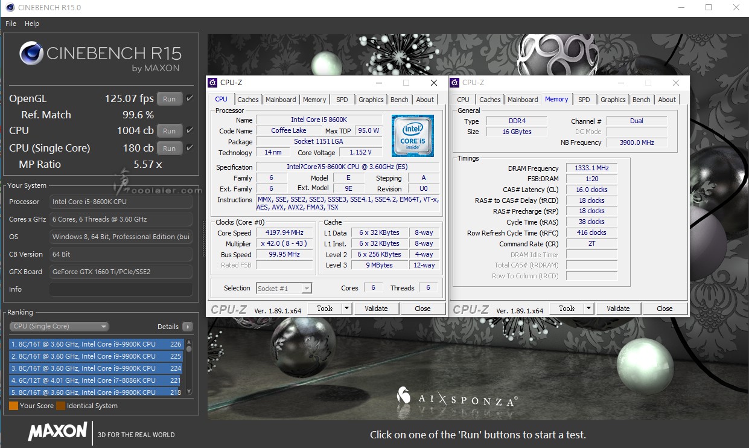Click the Intel Core i5 logo badge
Screen dimensions: 749x448
(x=412, y=136)
